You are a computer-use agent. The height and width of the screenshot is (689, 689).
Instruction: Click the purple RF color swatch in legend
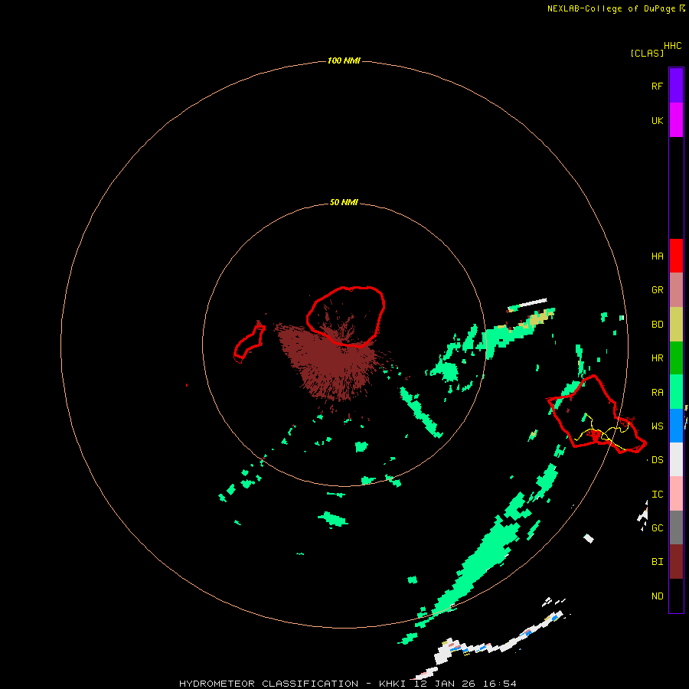676,86
